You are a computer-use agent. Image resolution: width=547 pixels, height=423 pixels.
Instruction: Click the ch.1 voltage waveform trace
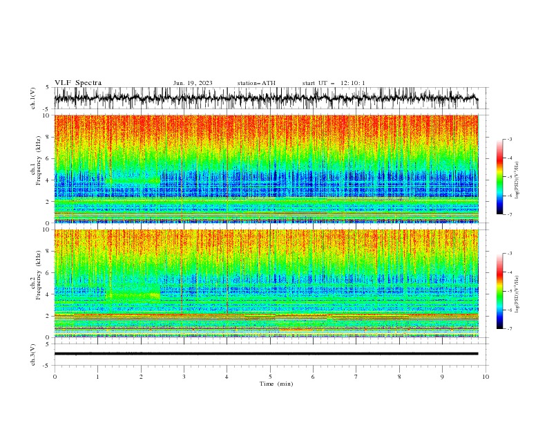point(266,98)
